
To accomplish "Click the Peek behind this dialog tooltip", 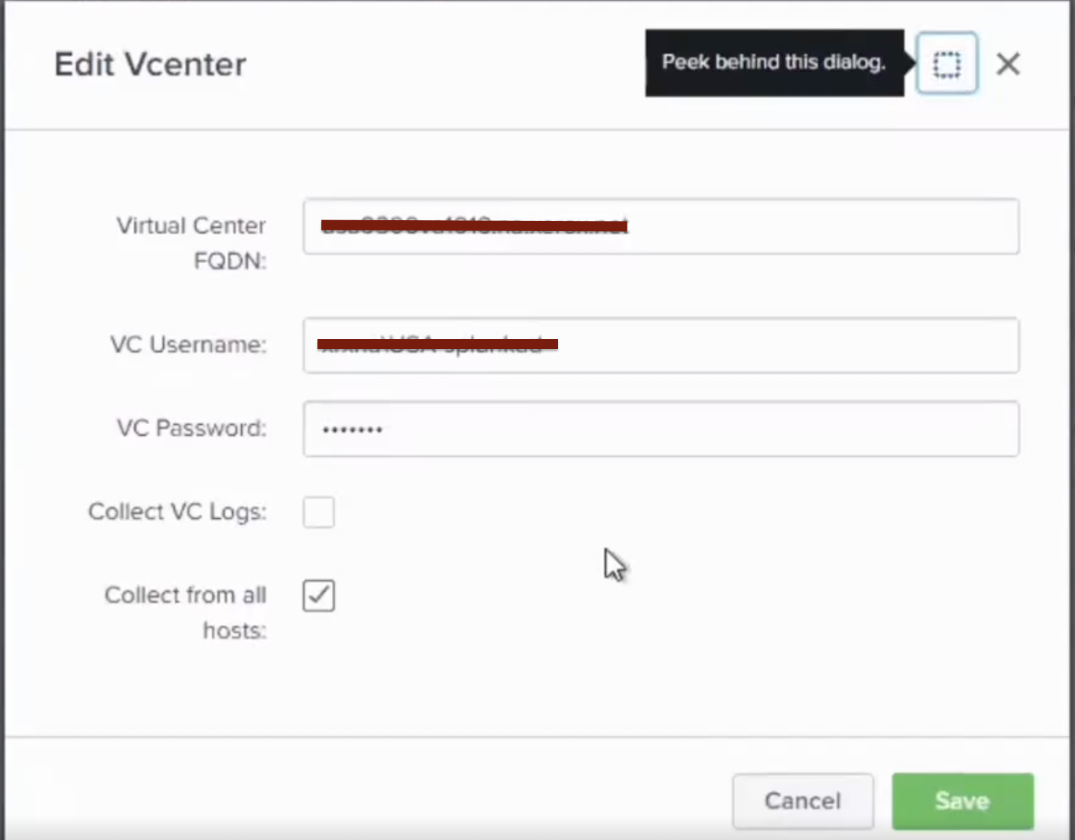I will [x=773, y=62].
